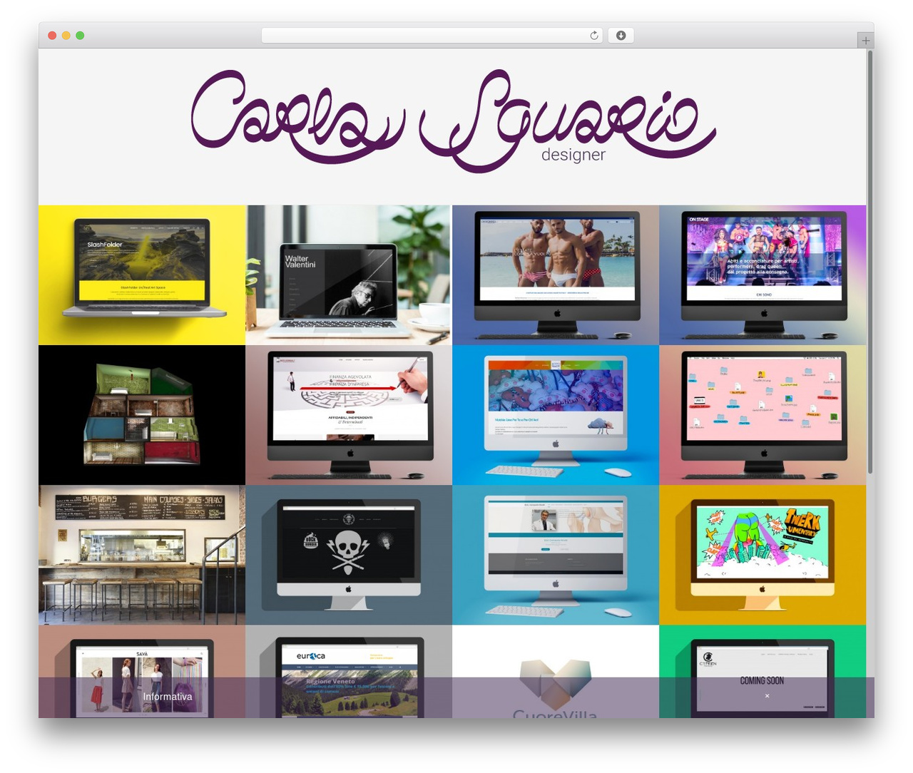
Task: Open the 3D rooms model thumbnail
Action: (x=142, y=415)
